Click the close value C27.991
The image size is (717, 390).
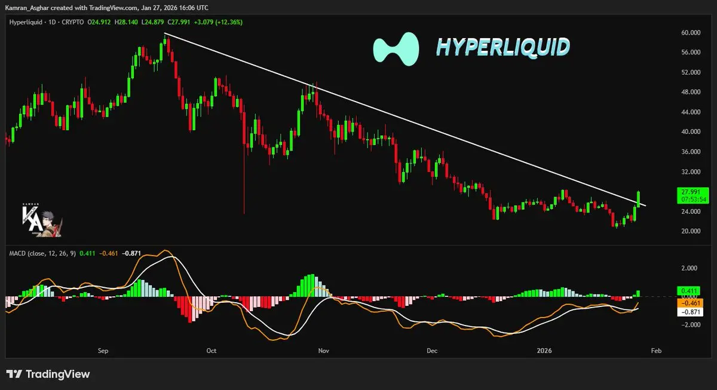pos(179,22)
